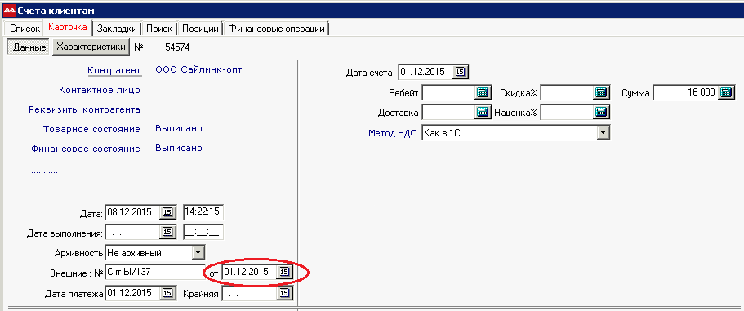Open calculator for Наценка% field

pos(602,113)
